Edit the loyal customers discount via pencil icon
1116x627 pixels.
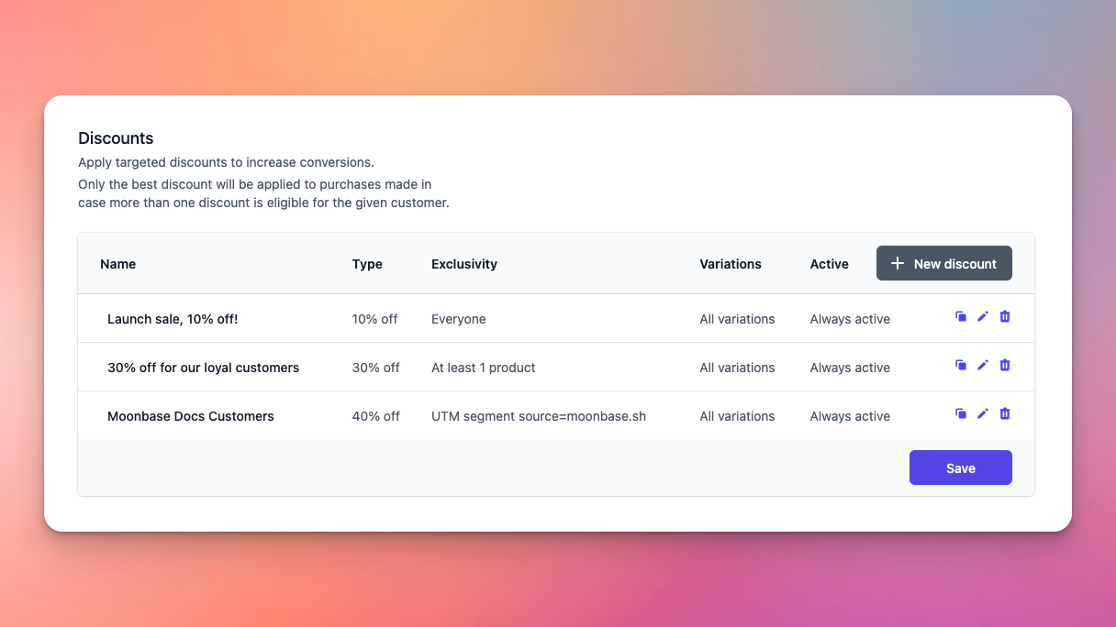[983, 365]
